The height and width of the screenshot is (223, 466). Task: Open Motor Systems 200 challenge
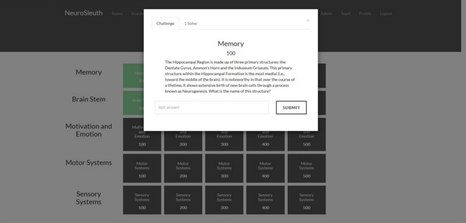[x=183, y=168]
